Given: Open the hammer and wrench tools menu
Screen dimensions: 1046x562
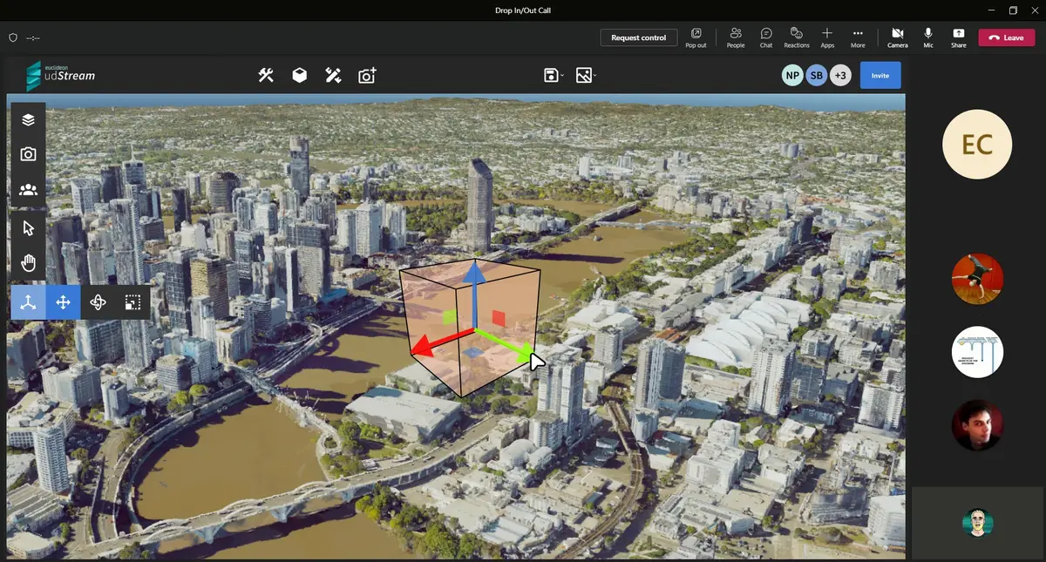Looking at the screenshot, I should click(266, 76).
